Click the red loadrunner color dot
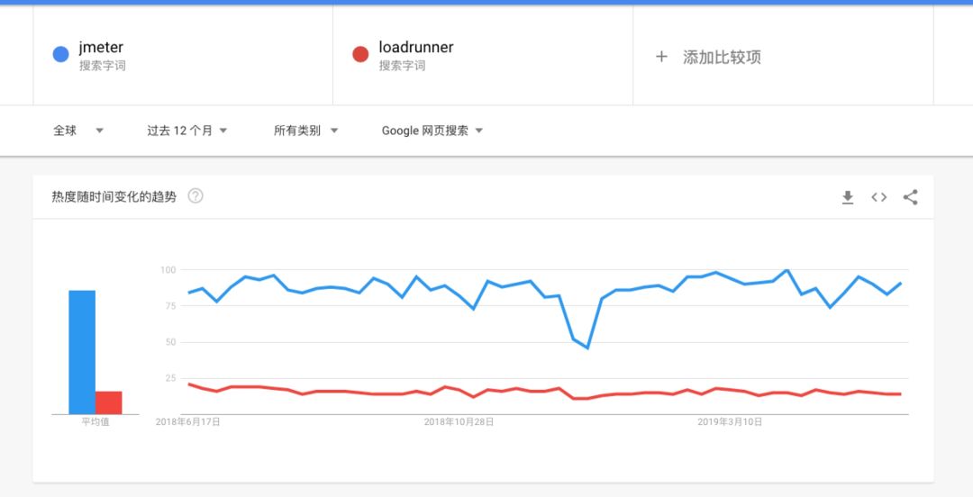This screenshot has height=497, width=973. point(361,55)
